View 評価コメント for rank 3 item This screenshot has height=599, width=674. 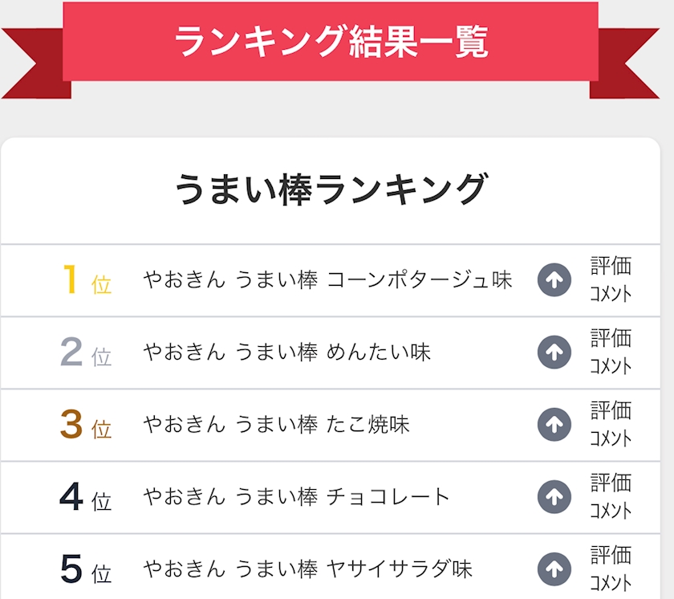click(x=611, y=424)
